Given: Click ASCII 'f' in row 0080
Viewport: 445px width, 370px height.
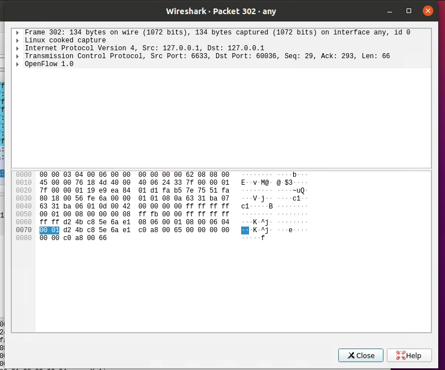Looking at the screenshot, I should click(263, 238).
